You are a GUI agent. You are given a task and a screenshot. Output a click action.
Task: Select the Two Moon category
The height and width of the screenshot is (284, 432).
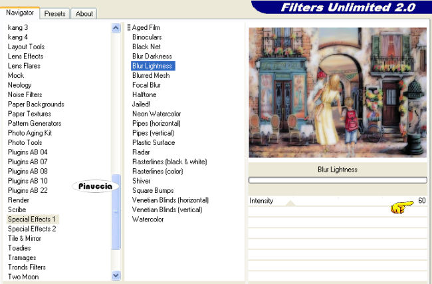click(23, 277)
